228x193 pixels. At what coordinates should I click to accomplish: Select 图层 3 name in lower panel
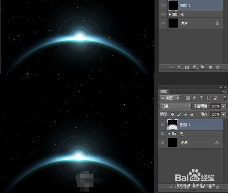pos(185,125)
